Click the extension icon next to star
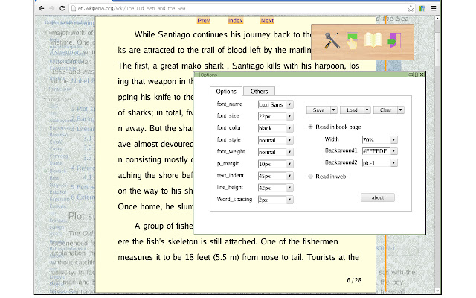Image resolution: width=476 pixels, height=298 pixels. [422, 8]
